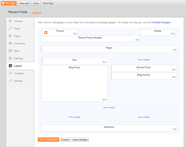This screenshot has width=186, height=148.
Task: Go to Posts in the sidebar
Action: [x=20, y=28]
